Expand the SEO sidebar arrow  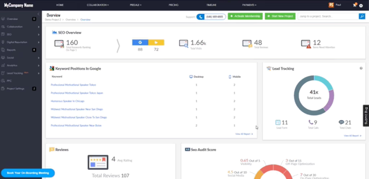[39, 35]
